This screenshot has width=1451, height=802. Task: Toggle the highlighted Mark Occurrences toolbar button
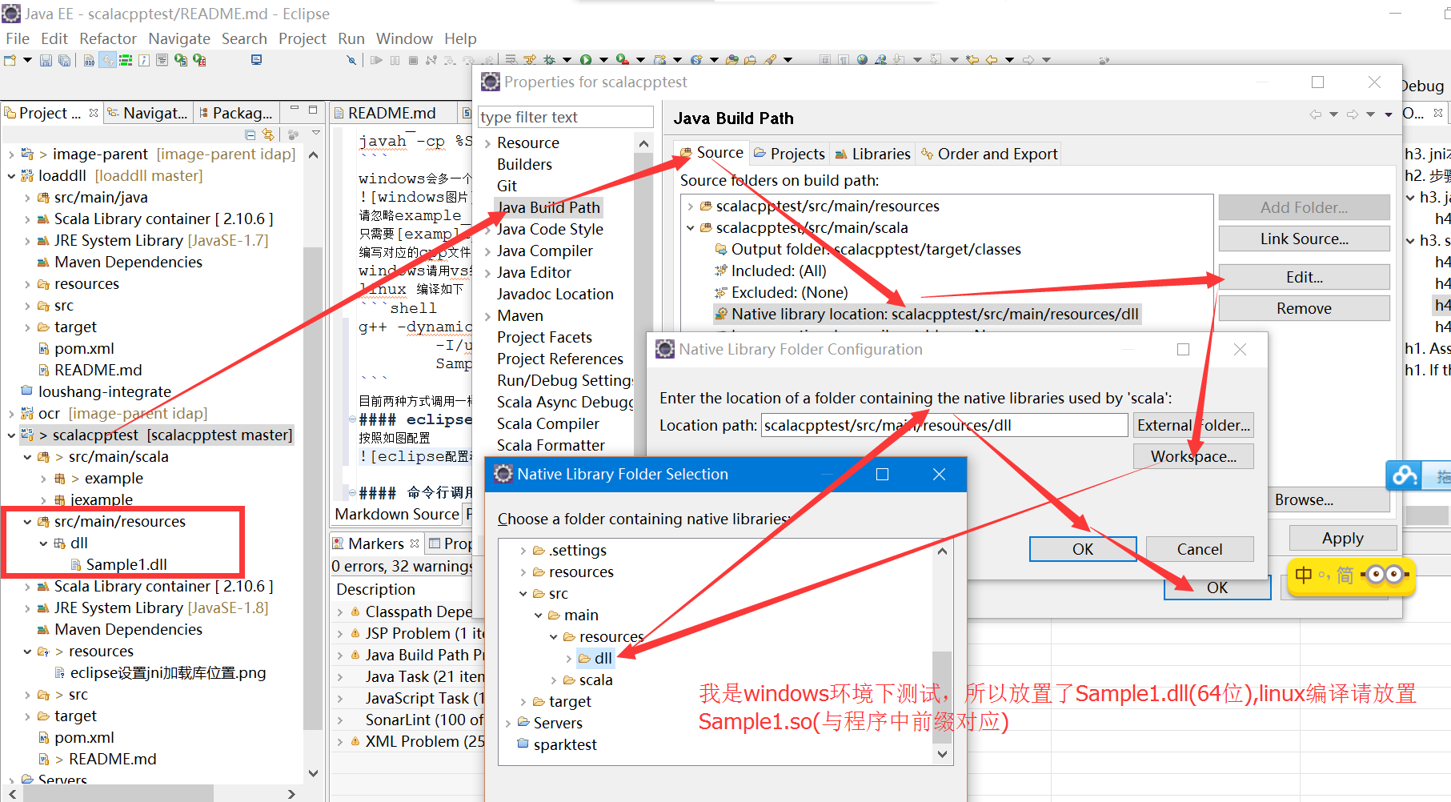coord(107,60)
